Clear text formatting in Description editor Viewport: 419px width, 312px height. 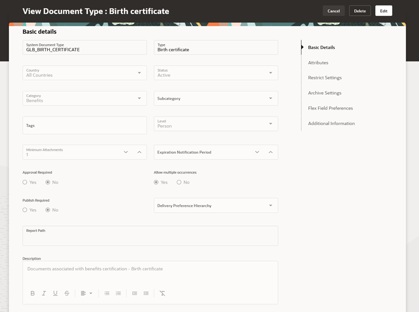162,293
